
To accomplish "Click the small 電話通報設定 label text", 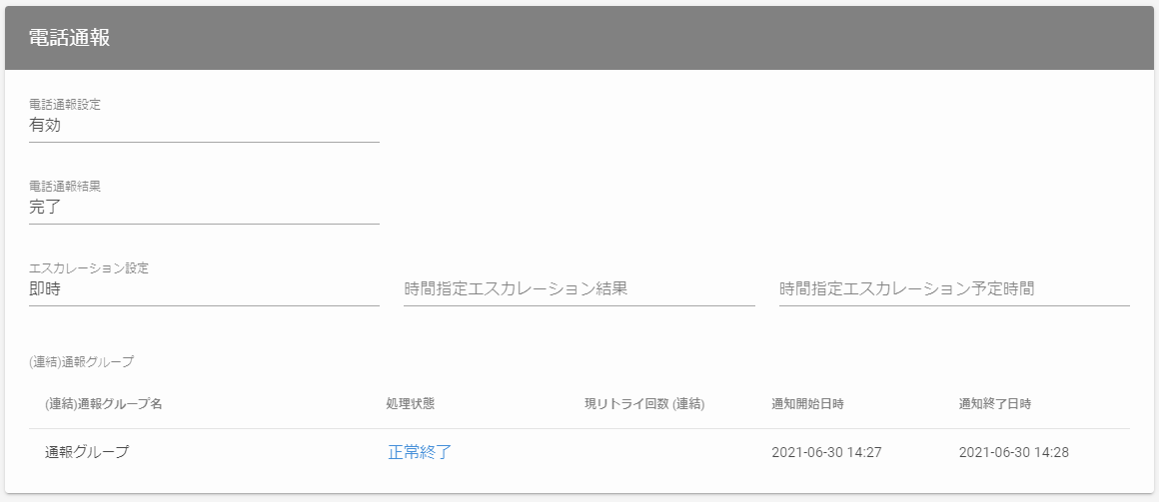I will click(65, 104).
